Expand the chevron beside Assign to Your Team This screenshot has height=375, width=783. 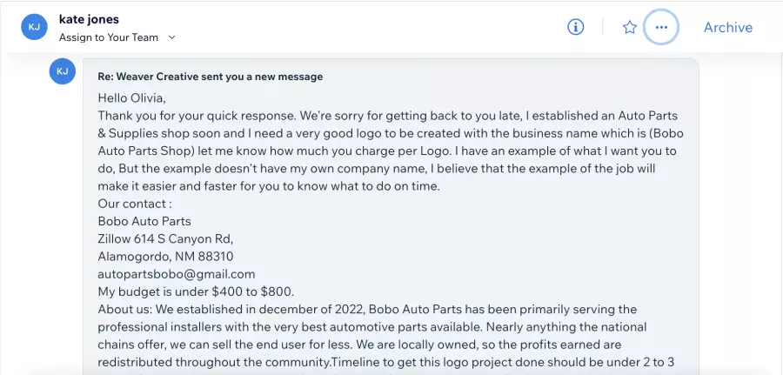click(171, 37)
